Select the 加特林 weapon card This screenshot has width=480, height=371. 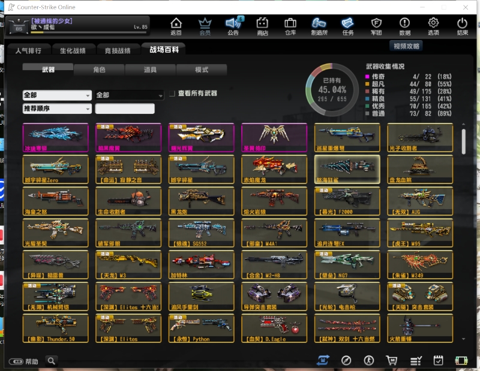click(201, 265)
